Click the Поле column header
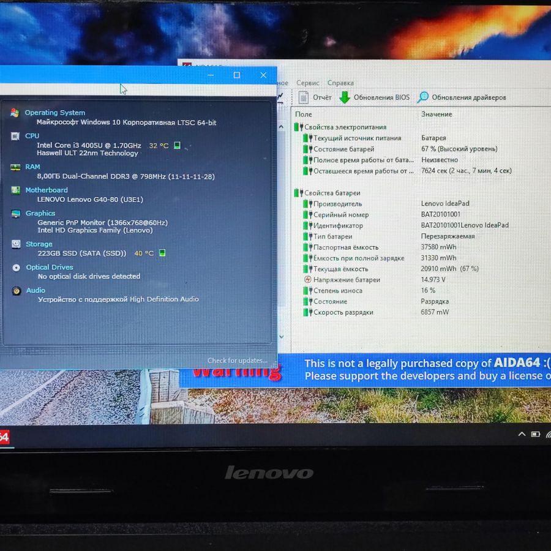 (x=304, y=114)
